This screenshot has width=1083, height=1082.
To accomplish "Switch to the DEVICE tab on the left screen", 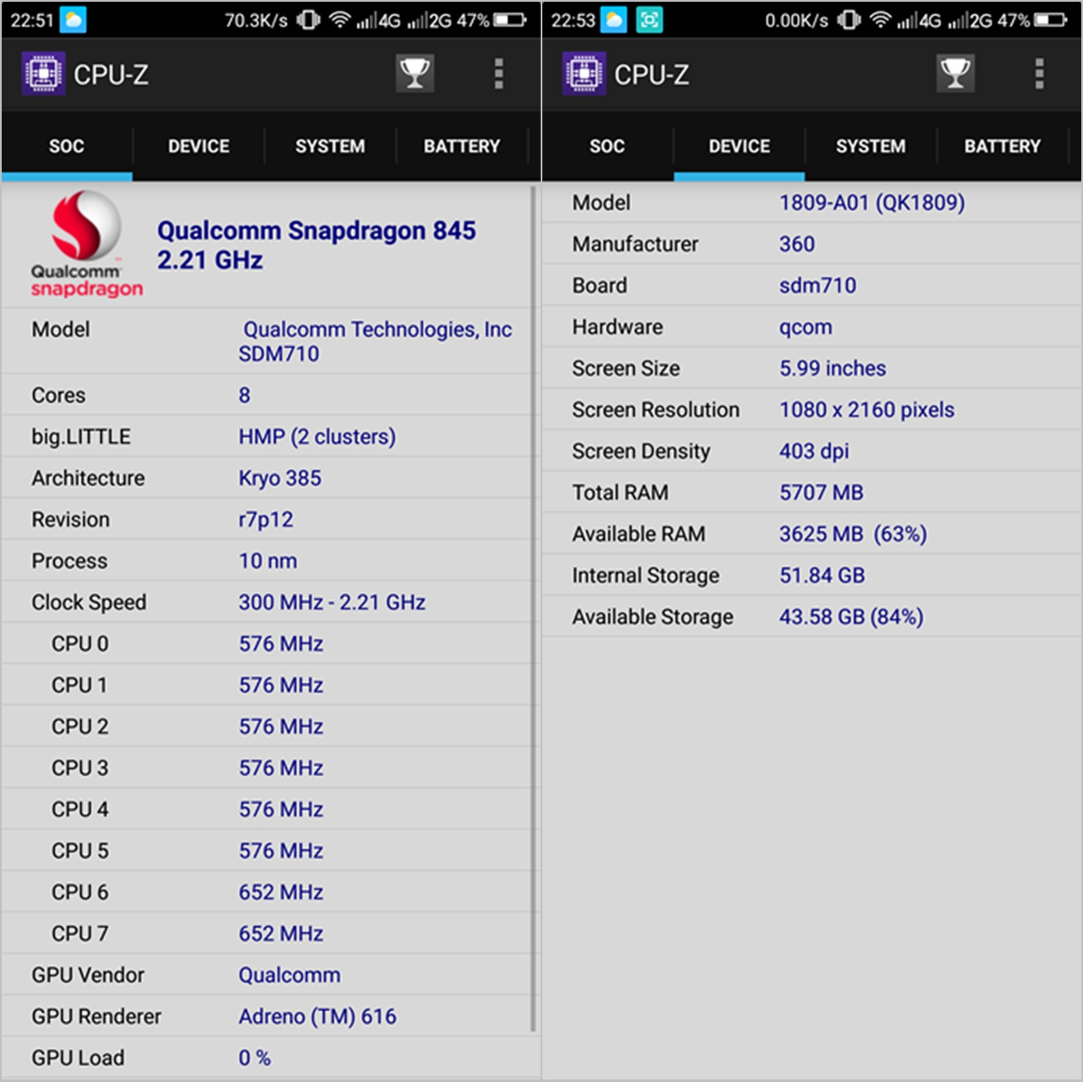I will pyautogui.click(x=198, y=146).
